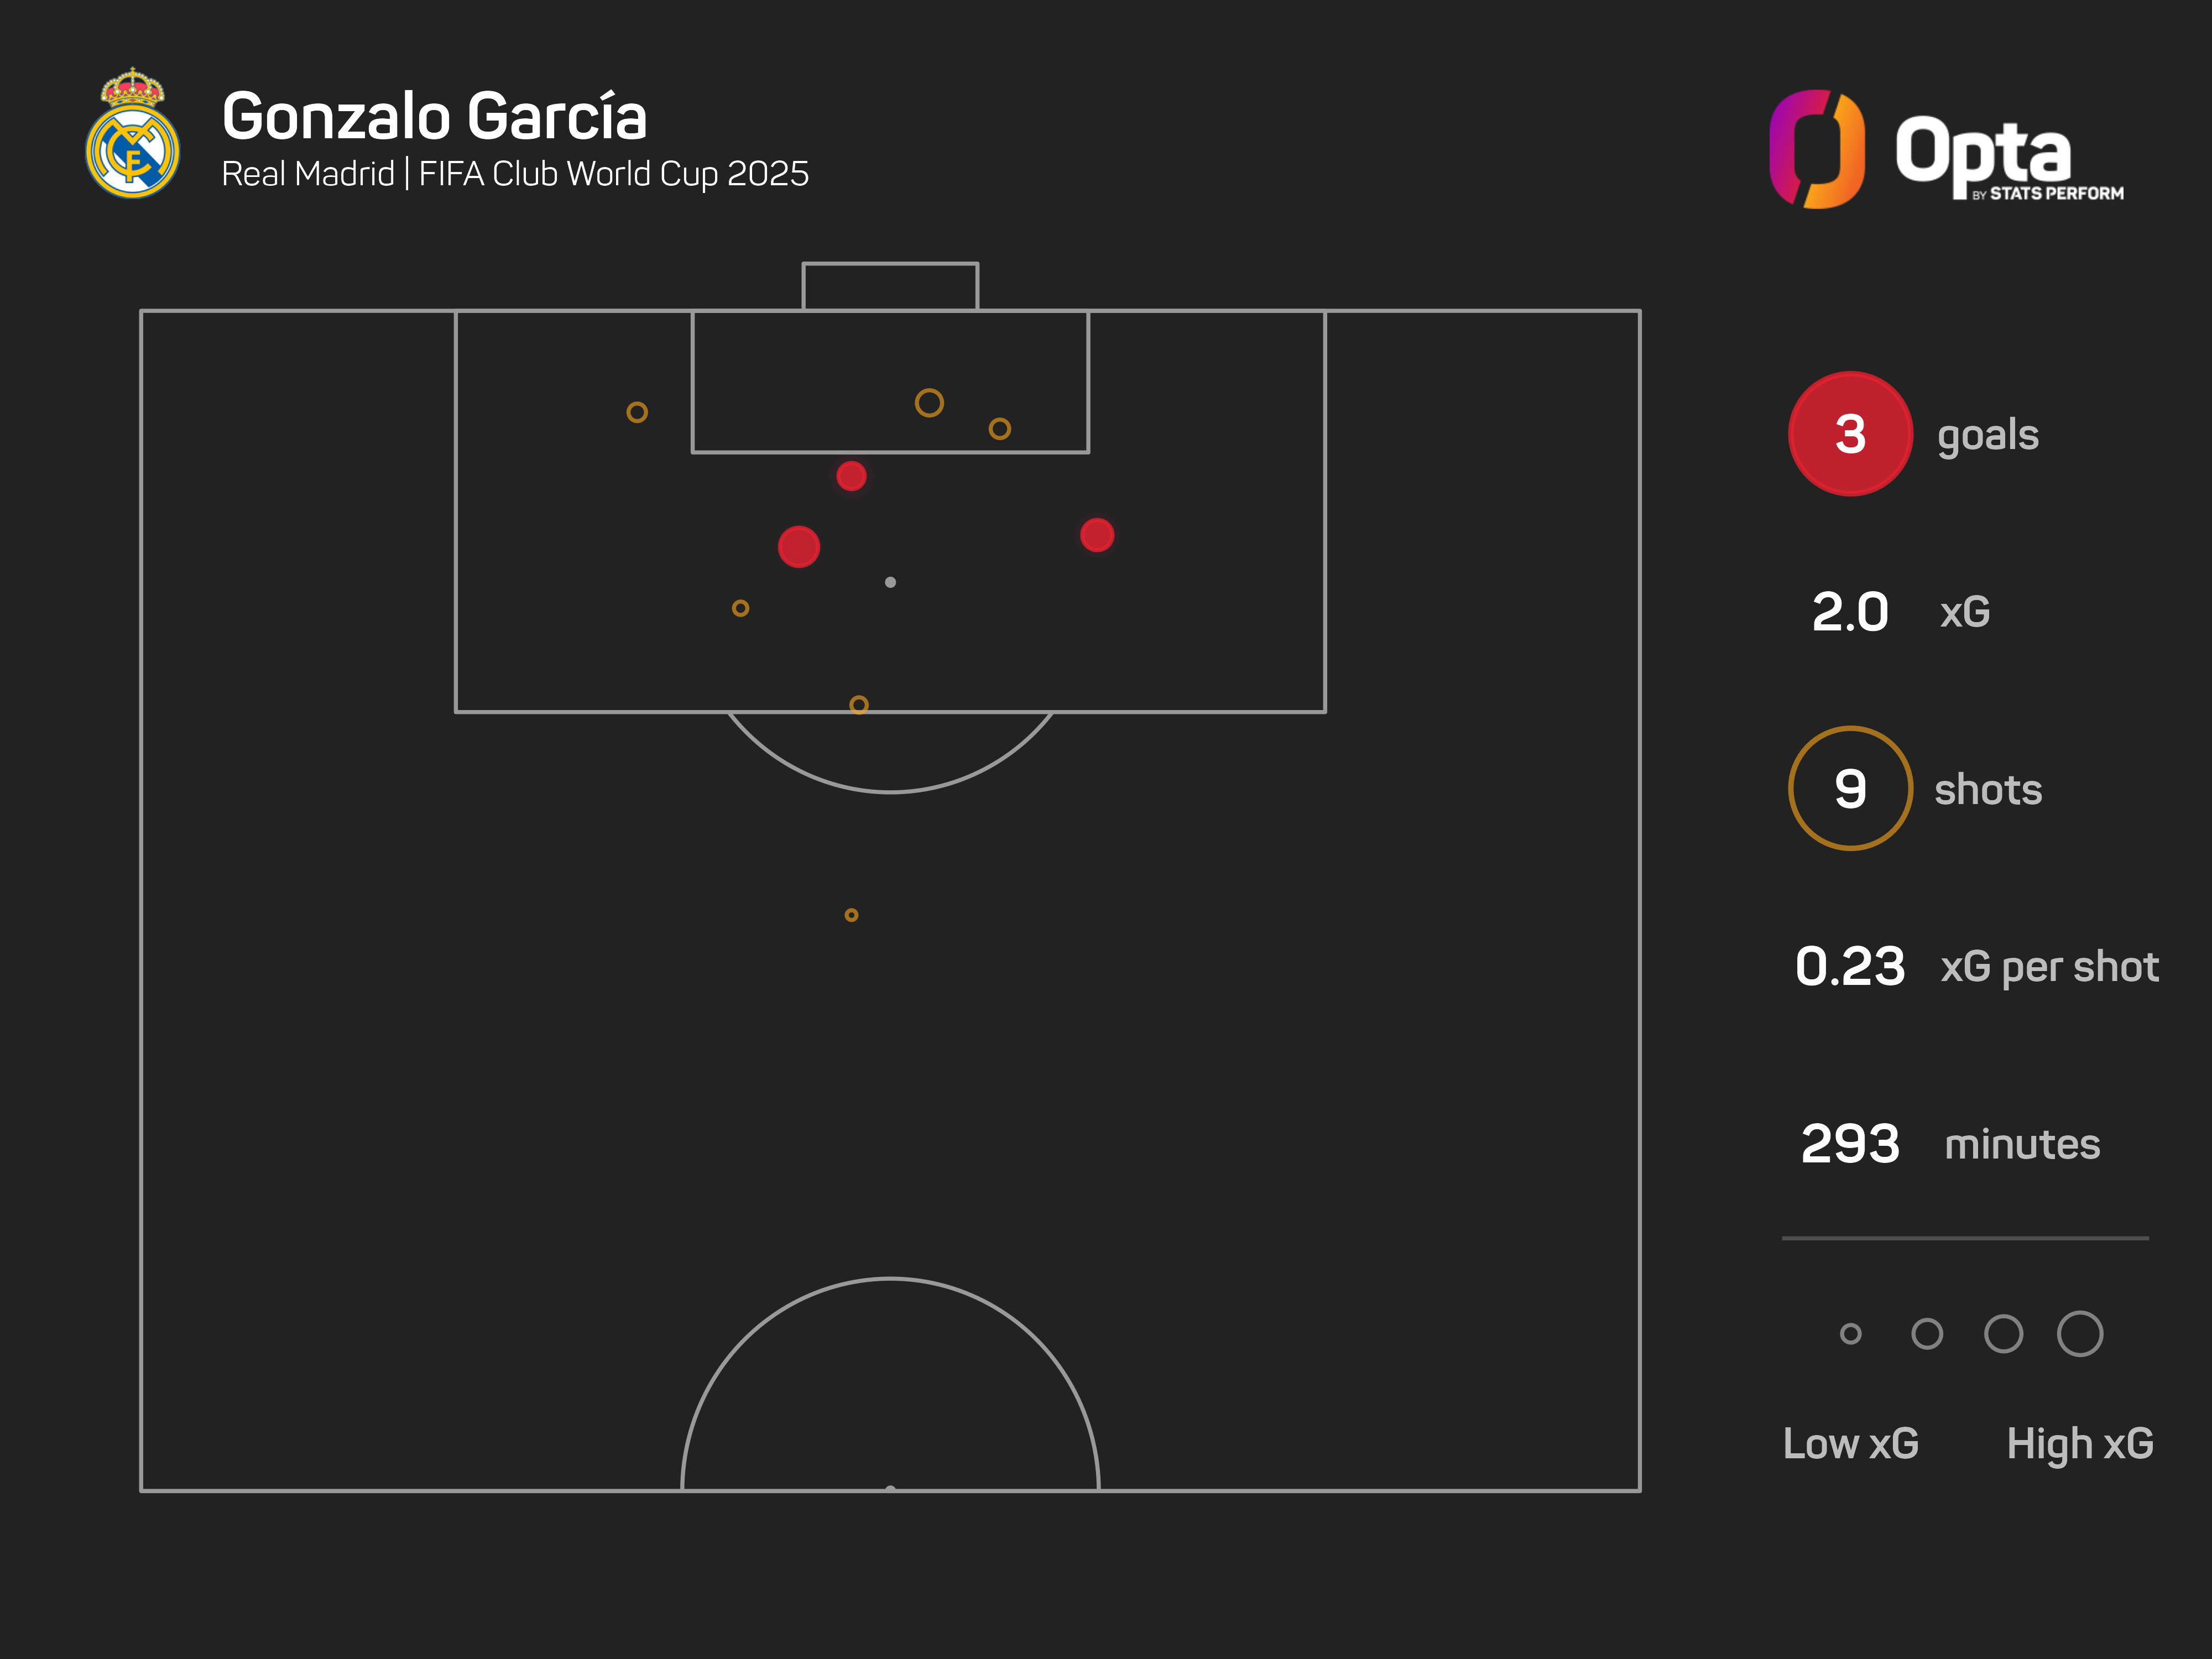Click the red 3 goals badge
Image resolution: width=2212 pixels, height=1659 pixels.
click(x=1849, y=434)
